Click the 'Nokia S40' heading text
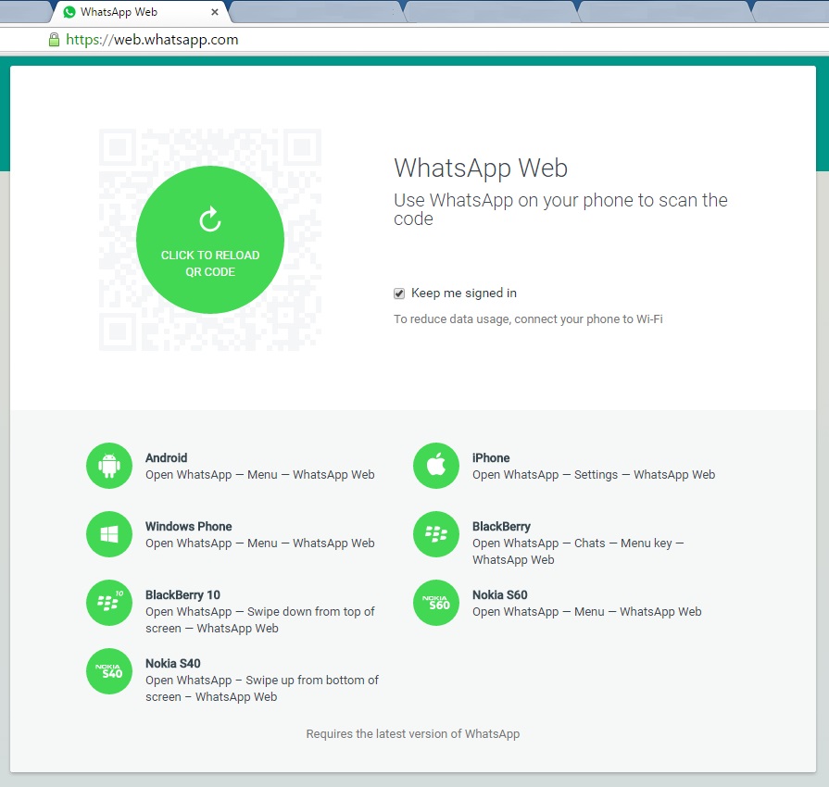 [173, 663]
